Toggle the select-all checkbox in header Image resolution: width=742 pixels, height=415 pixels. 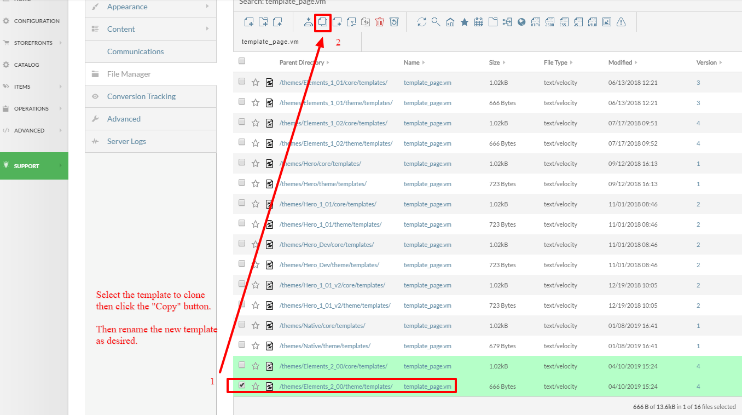(242, 61)
